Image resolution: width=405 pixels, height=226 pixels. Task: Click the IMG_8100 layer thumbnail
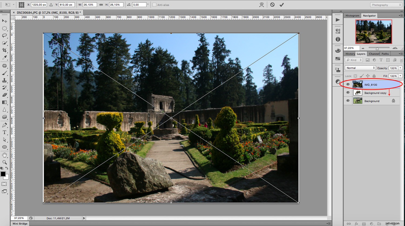(x=357, y=84)
